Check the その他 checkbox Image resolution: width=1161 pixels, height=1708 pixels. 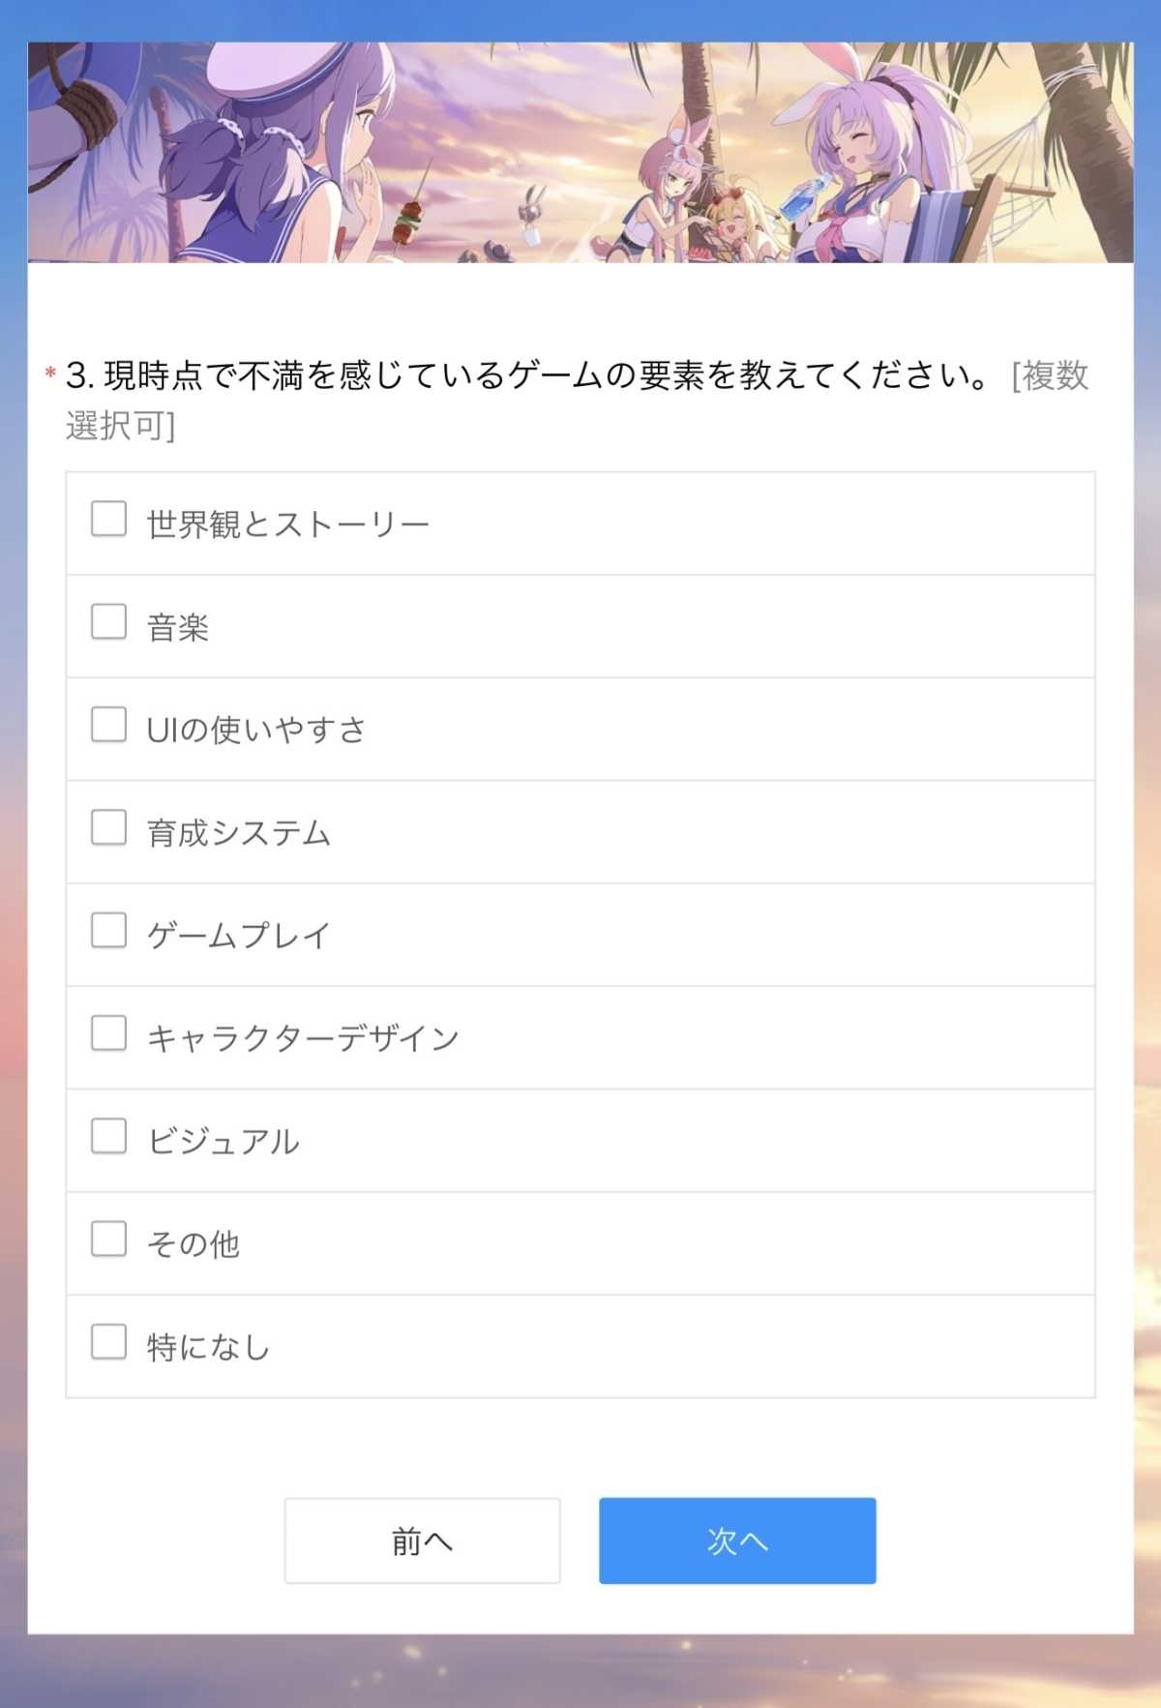pos(108,1239)
